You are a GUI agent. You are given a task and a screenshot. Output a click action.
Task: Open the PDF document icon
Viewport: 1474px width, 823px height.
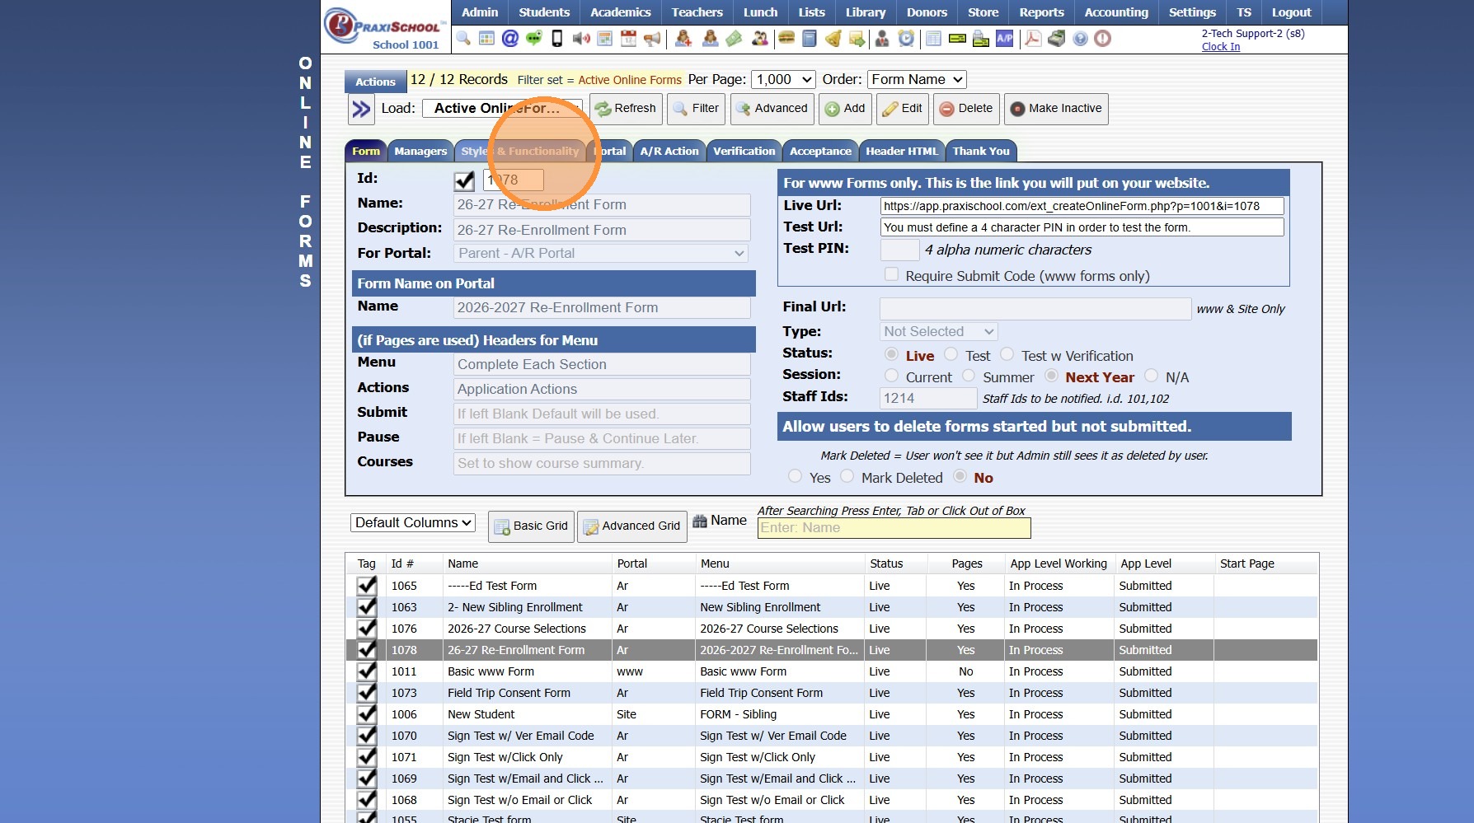pos(1033,38)
